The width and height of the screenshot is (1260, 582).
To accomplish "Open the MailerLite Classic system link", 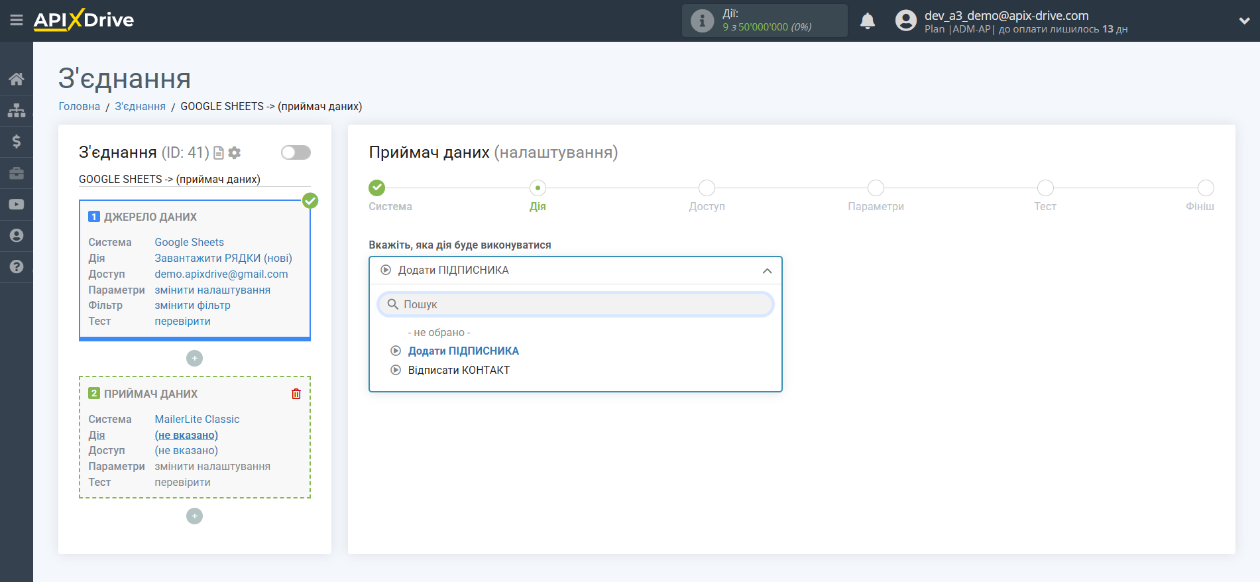I will click(198, 419).
